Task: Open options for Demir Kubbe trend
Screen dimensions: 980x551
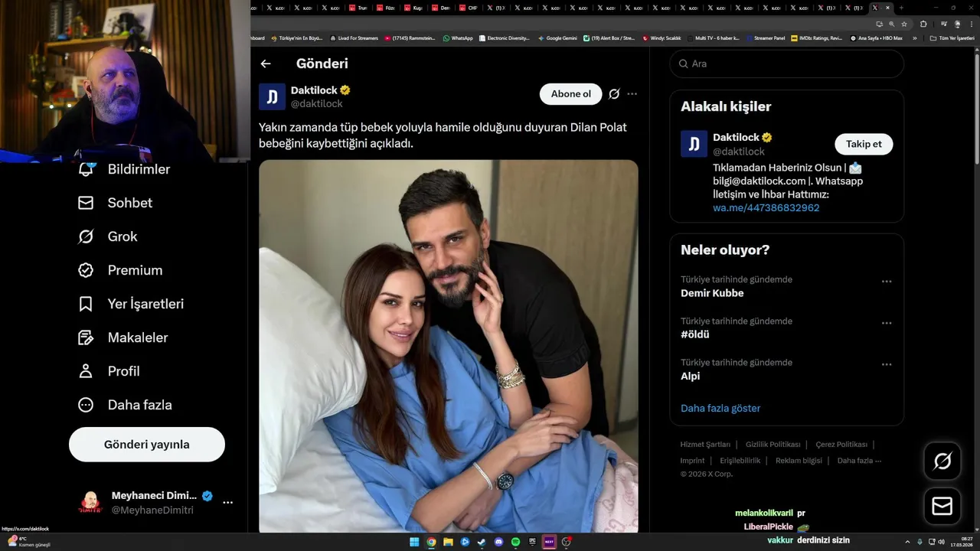Action: [887, 282]
